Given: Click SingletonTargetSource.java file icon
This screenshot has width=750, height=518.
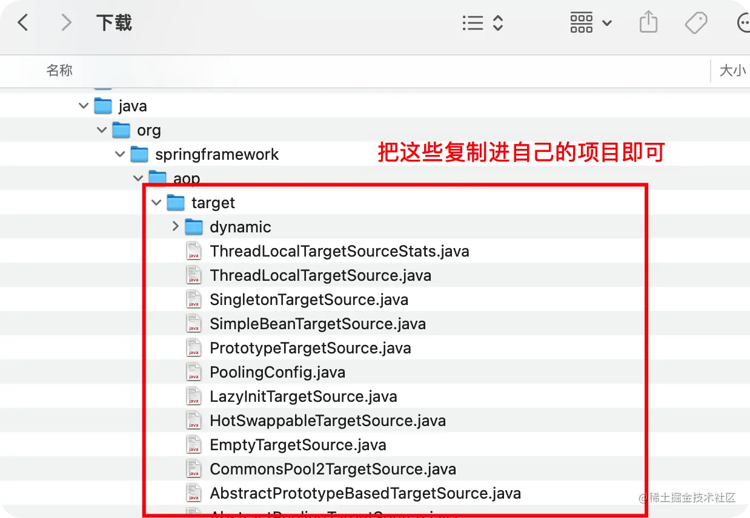Looking at the screenshot, I should 193,300.
